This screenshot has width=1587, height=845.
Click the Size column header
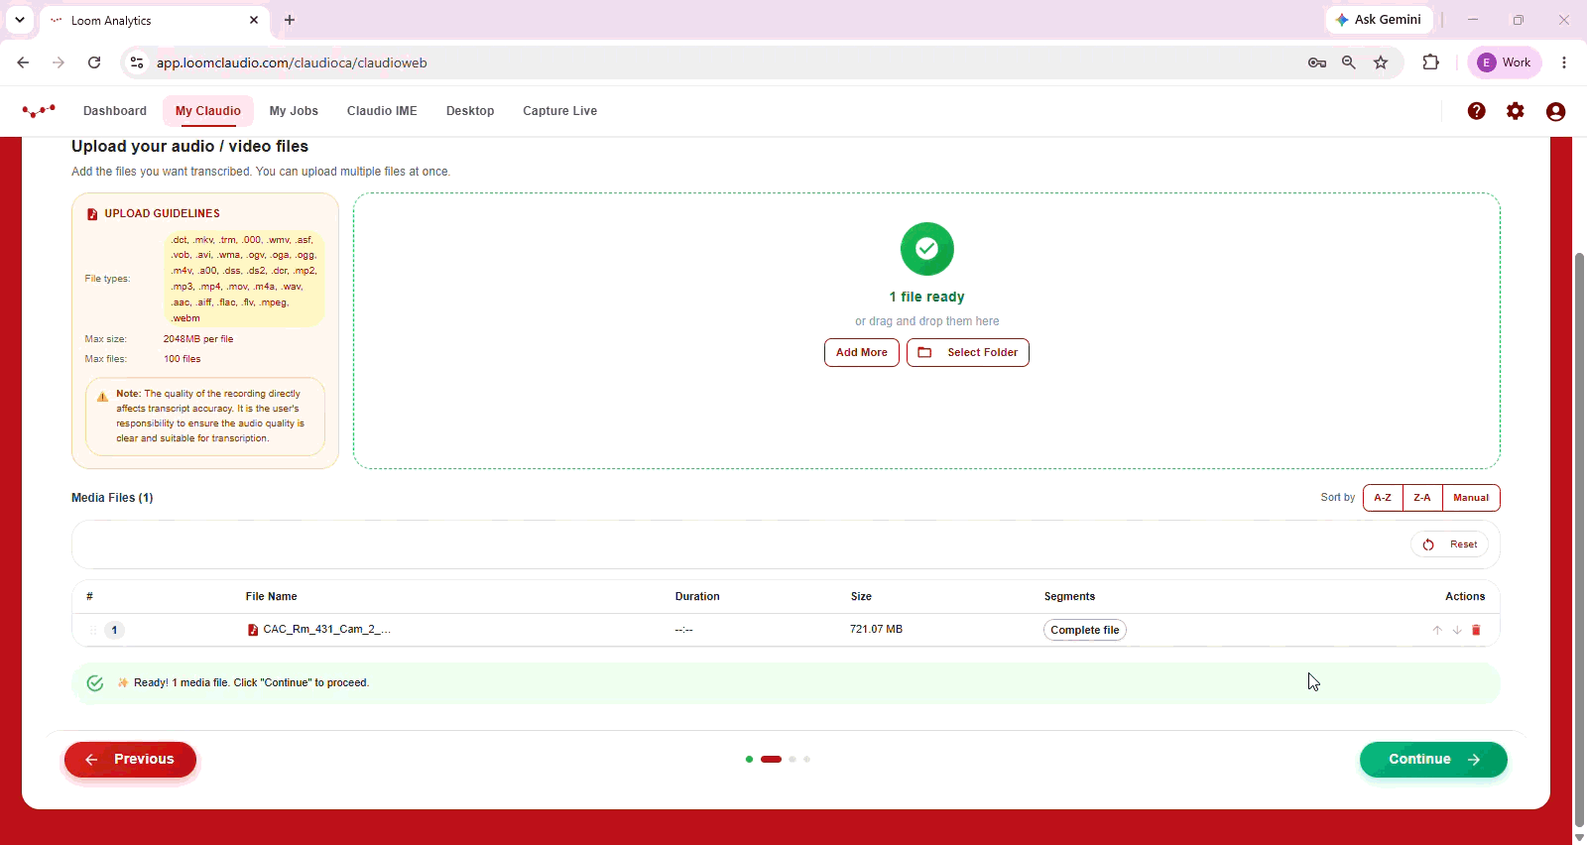[x=861, y=597]
